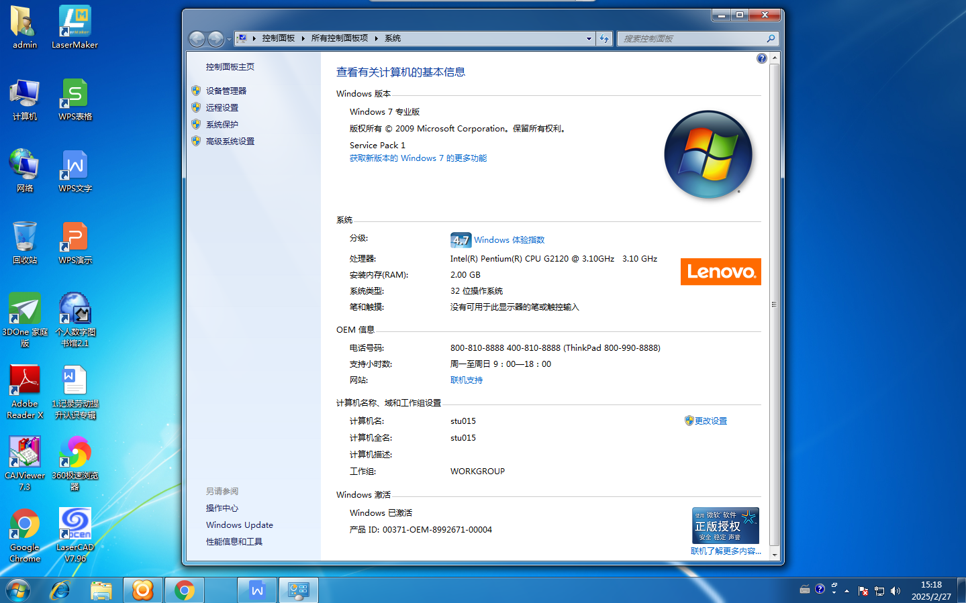The width and height of the screenshot is (966, 603).
Task: Open Windows Update sidebar link
Action: 240,525
